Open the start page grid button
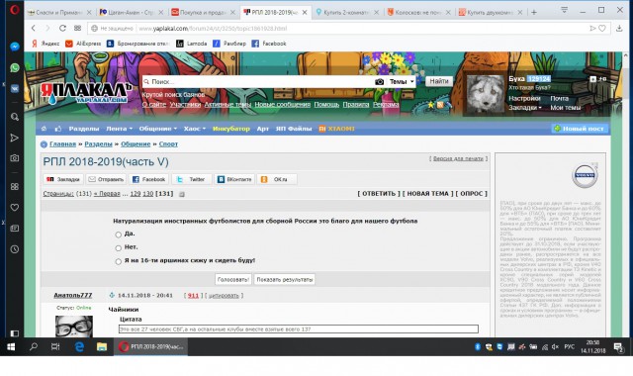 [77, 28]
